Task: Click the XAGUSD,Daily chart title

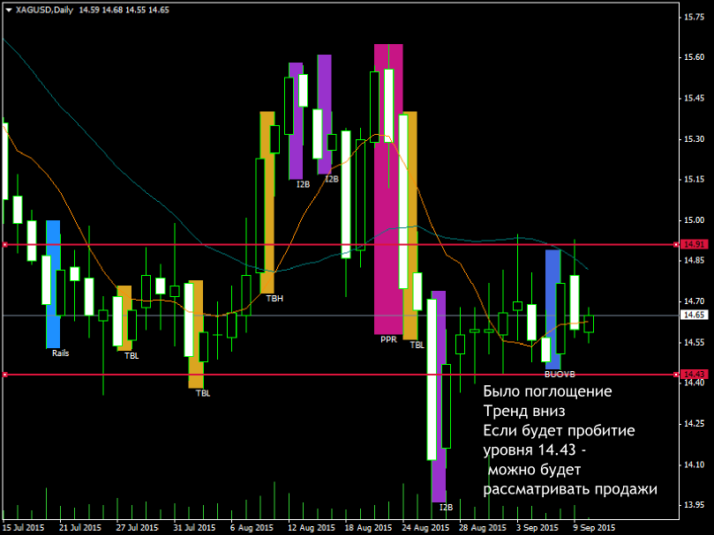Action: (44, 10)
